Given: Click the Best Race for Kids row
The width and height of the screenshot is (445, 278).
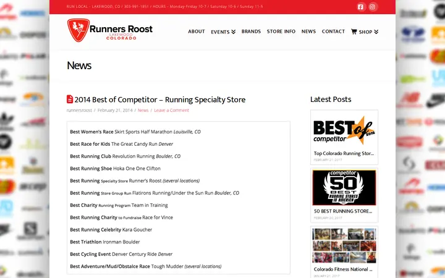Looking at the screenshot, I should pyautogui.click(x=122, y=144).
